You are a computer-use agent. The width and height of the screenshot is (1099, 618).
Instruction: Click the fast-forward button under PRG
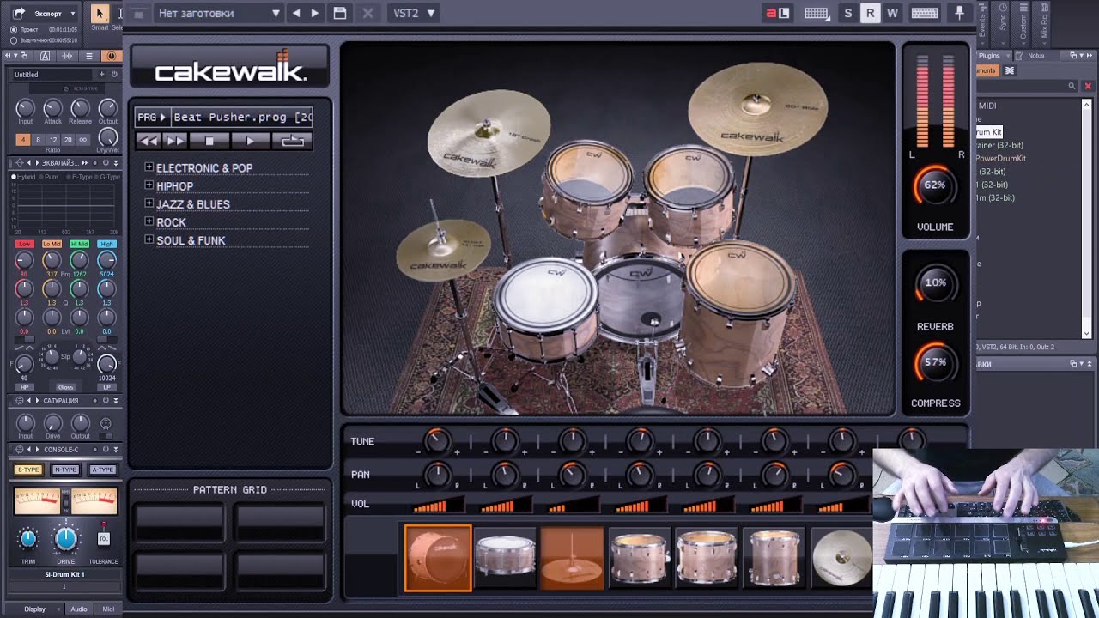click(175, 141)
